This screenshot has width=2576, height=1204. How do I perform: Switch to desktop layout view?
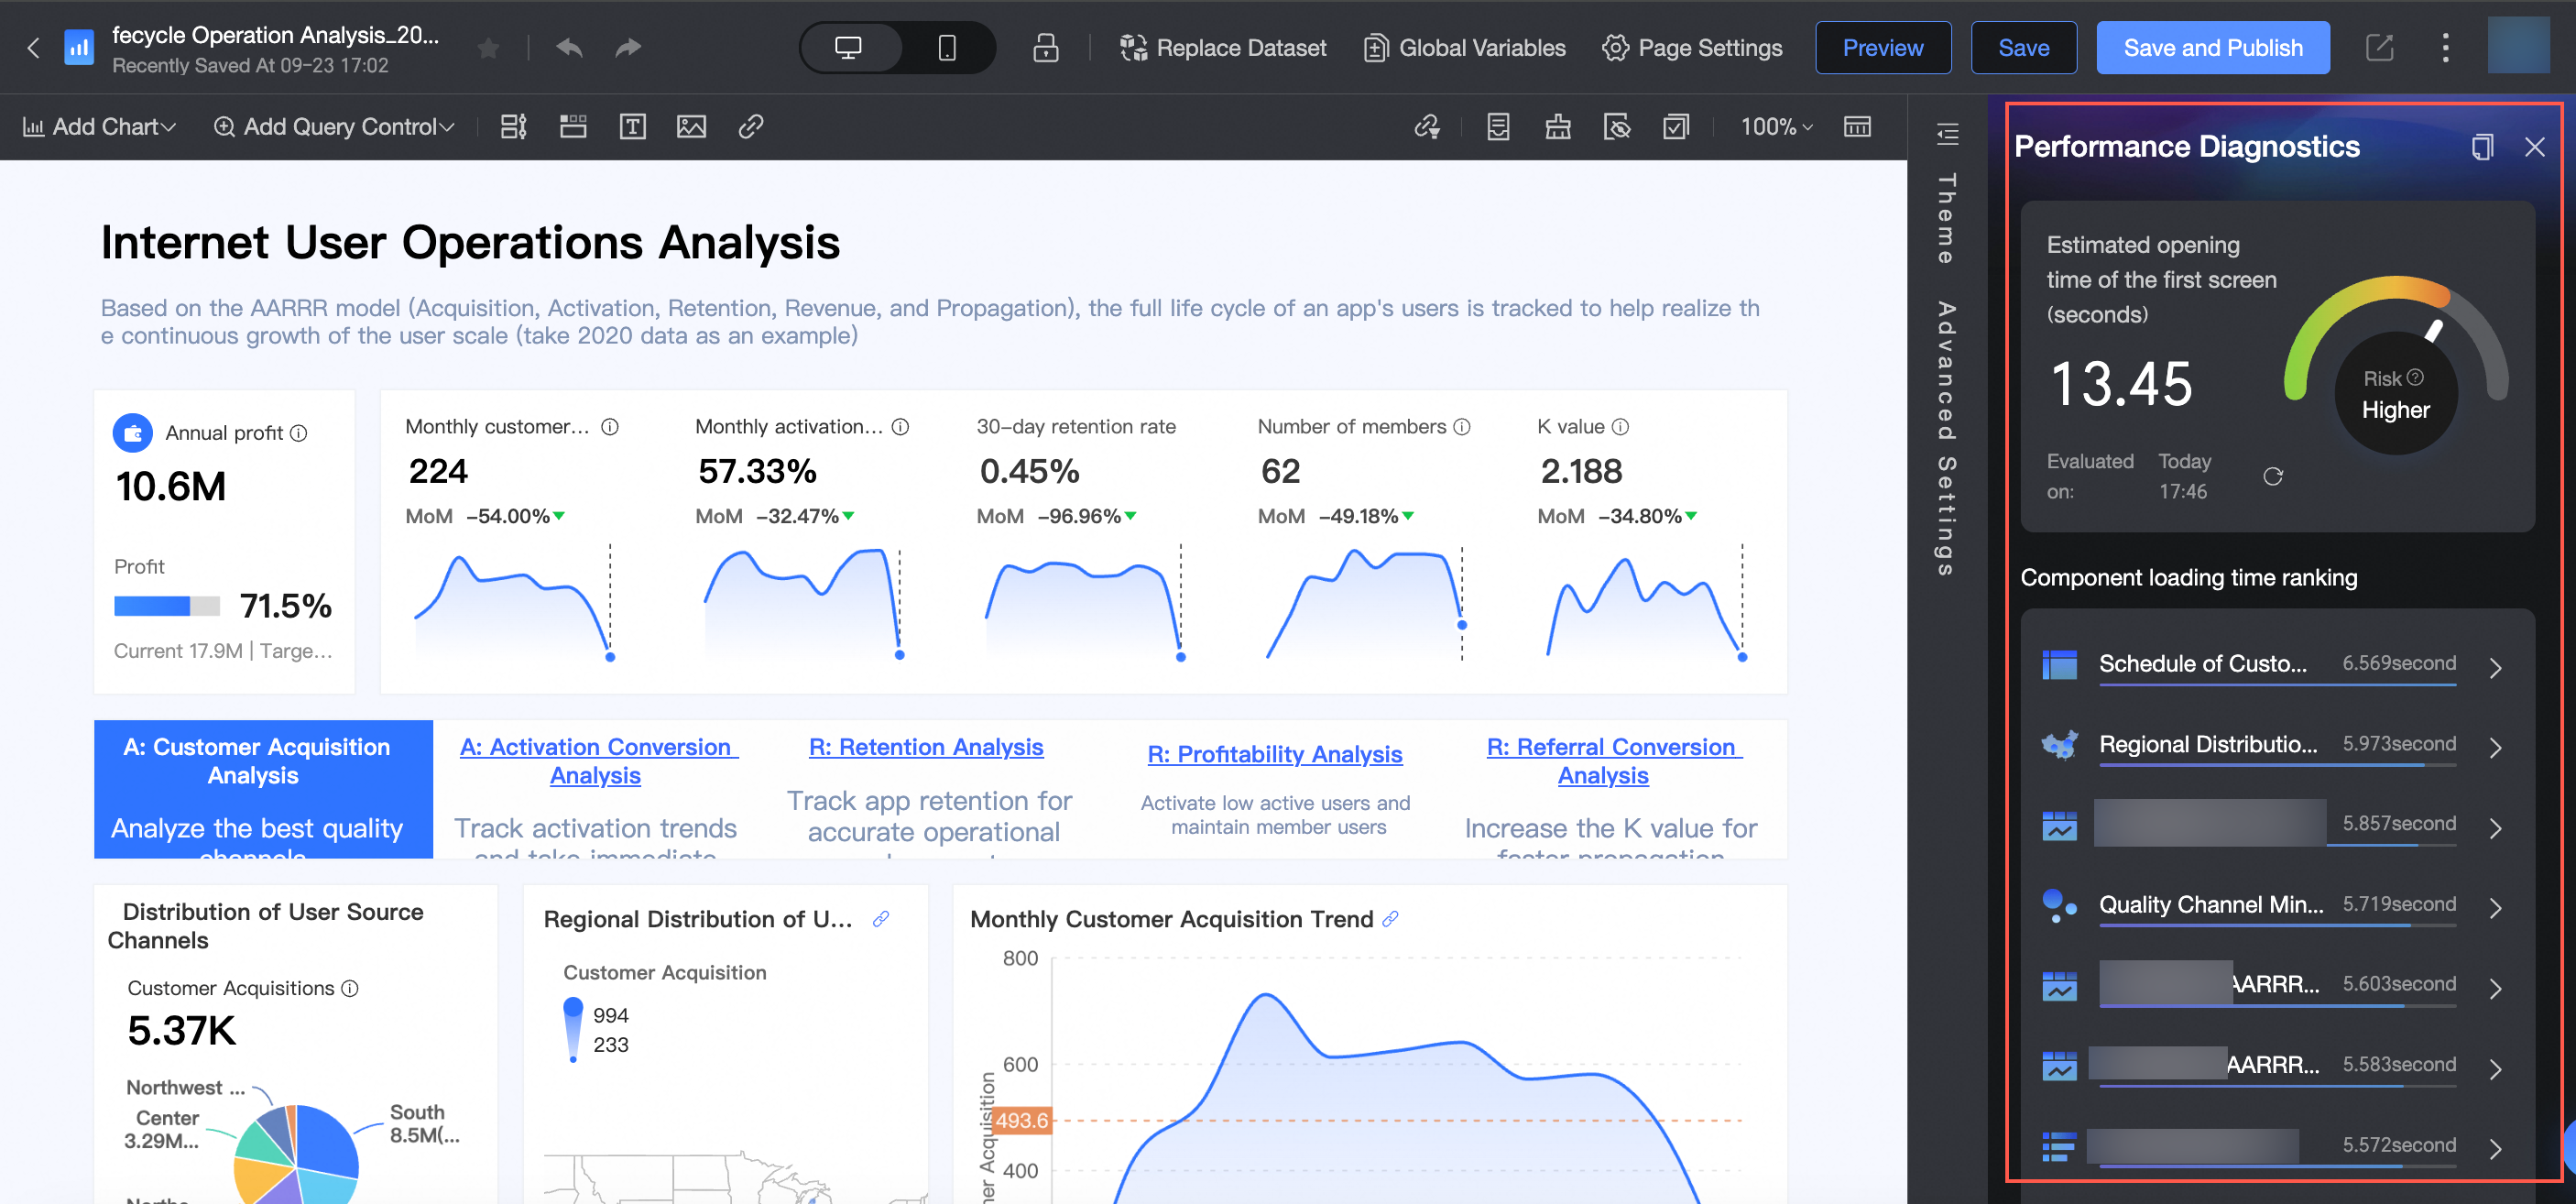(x=848, y=47)
